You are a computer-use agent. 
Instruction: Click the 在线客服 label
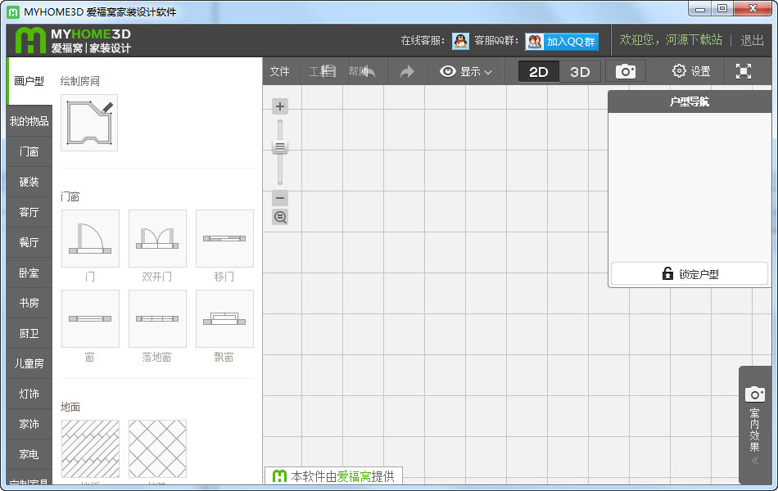(x=423, y=41)
